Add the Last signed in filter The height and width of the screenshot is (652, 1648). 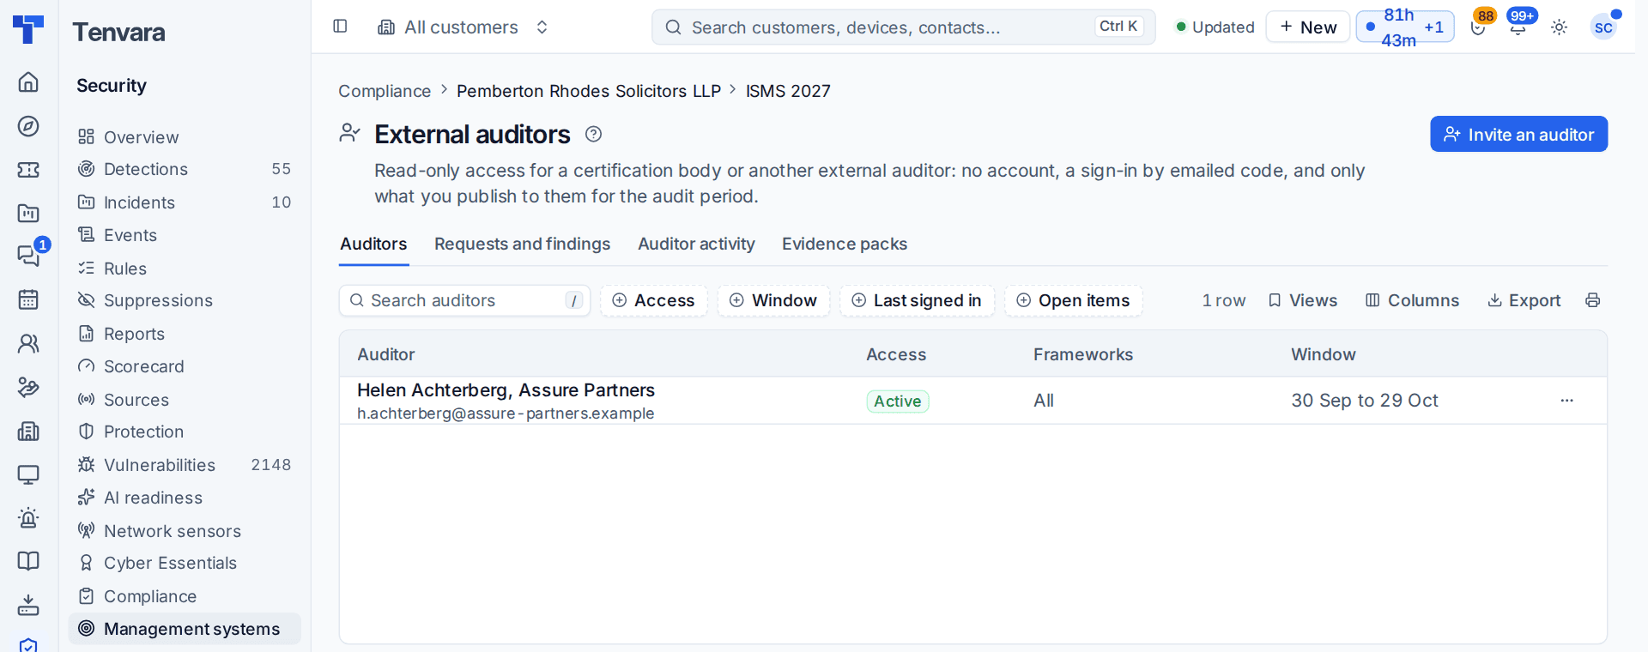pyautogui.click(x=916, y=300)
